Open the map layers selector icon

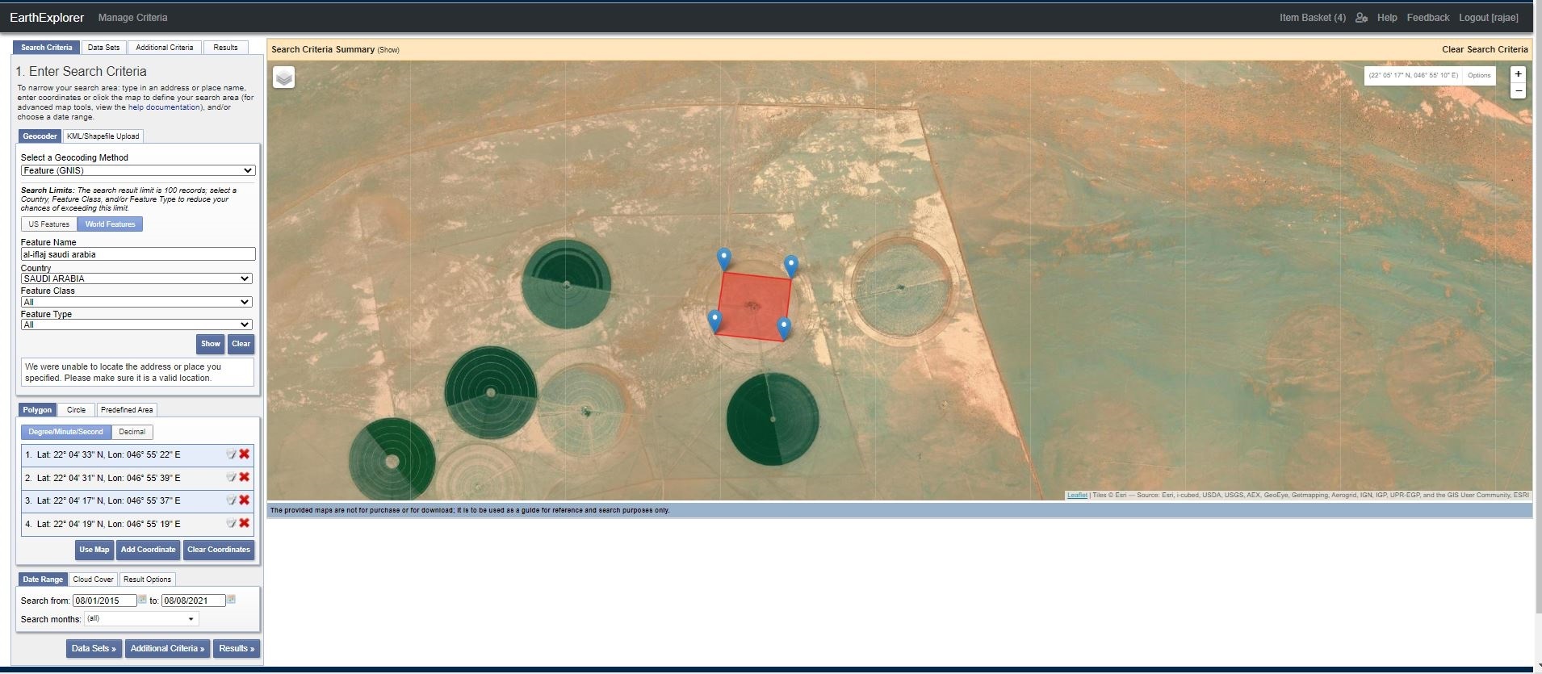pos(283,77)
